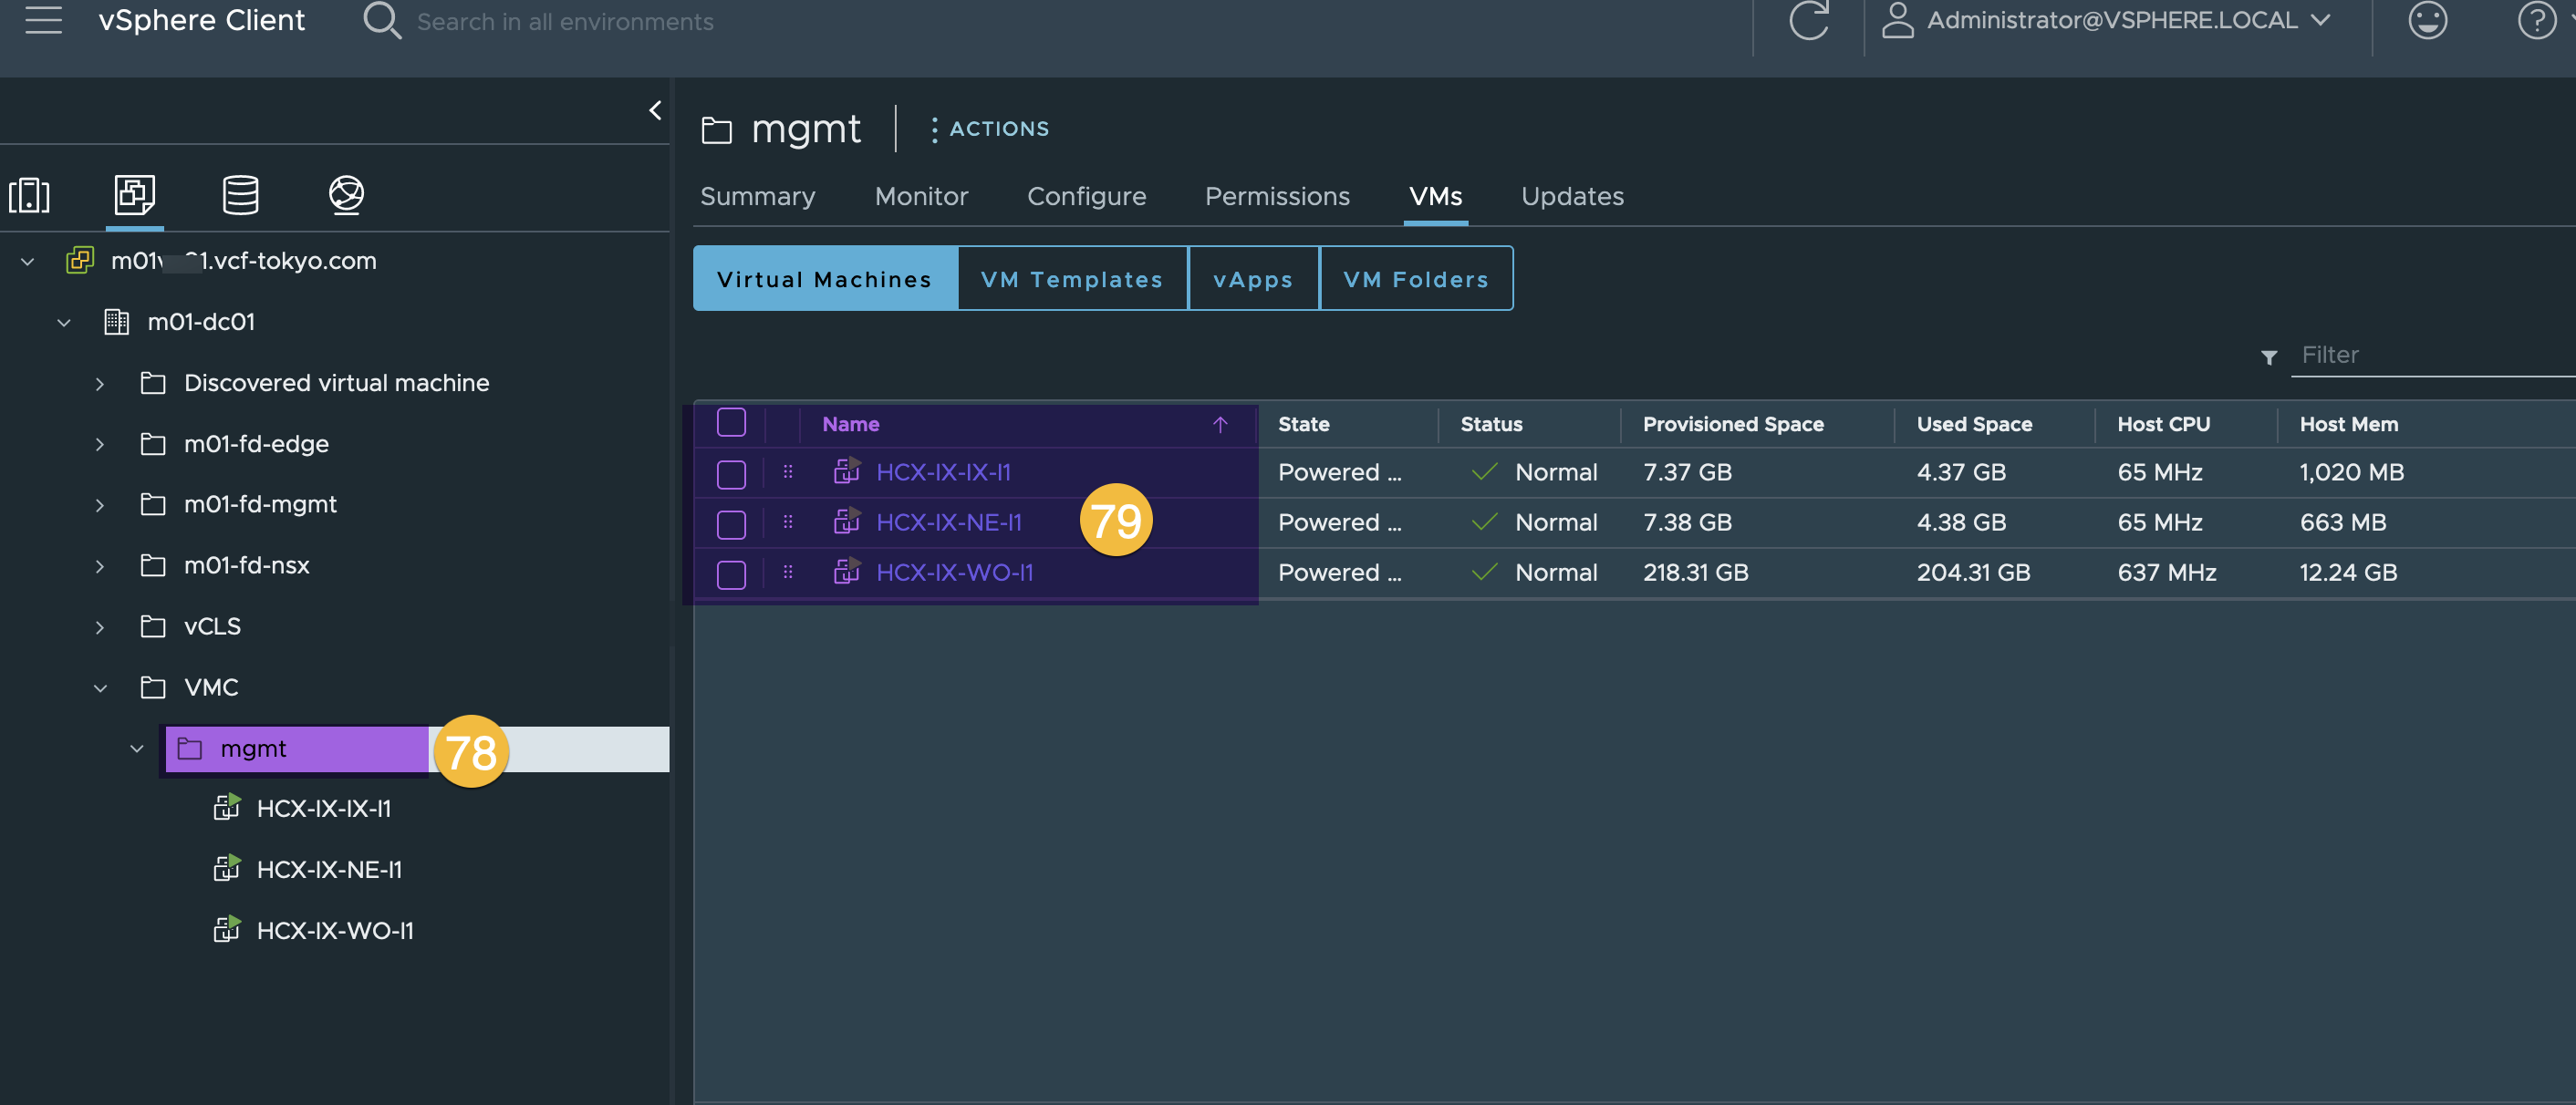The image size is (2576, 1105).
Task: Toggle the select-all checkbox in table header
Action: 731,423
